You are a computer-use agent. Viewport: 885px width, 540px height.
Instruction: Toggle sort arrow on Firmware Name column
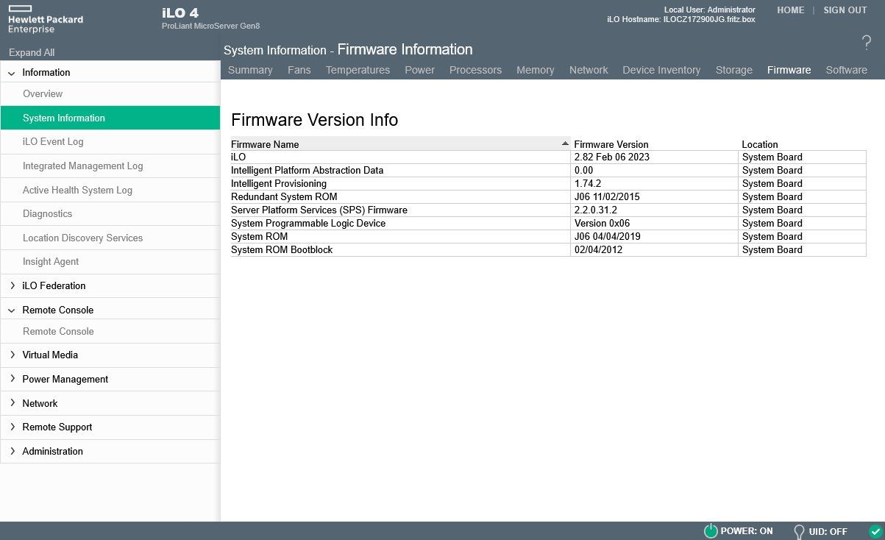(x=565, y=143)
